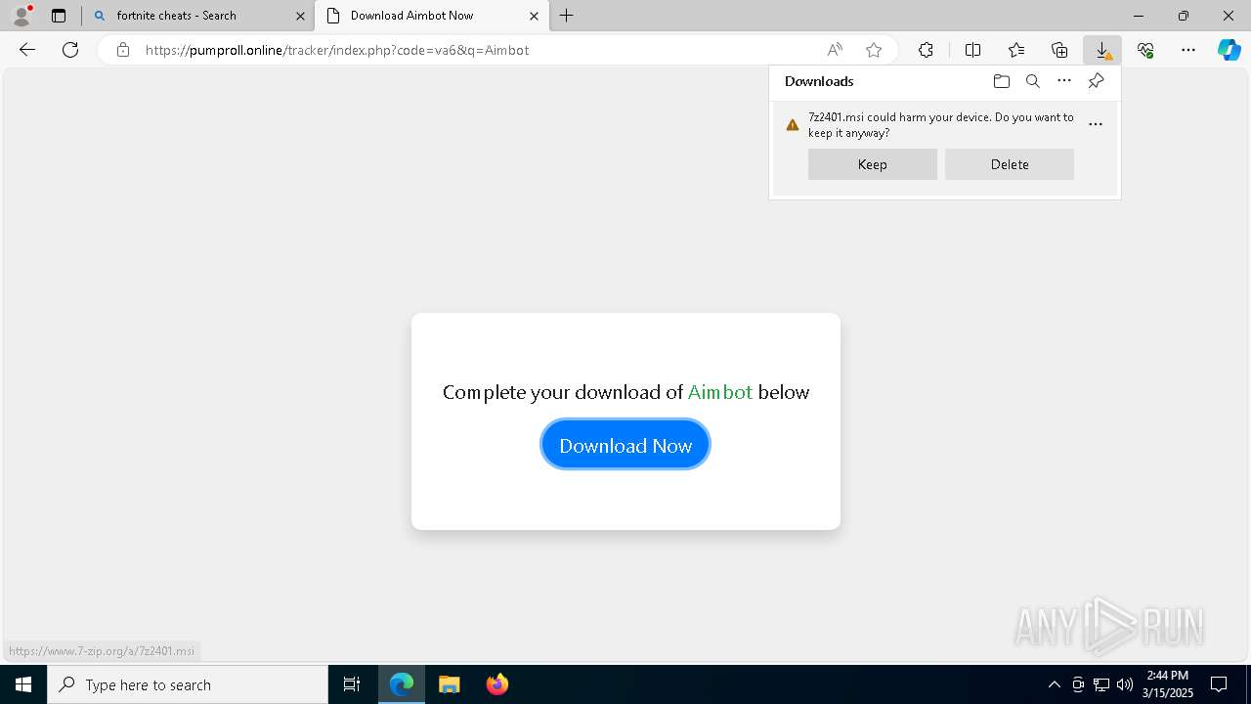Click the green Aimbot text

[720, 392]
